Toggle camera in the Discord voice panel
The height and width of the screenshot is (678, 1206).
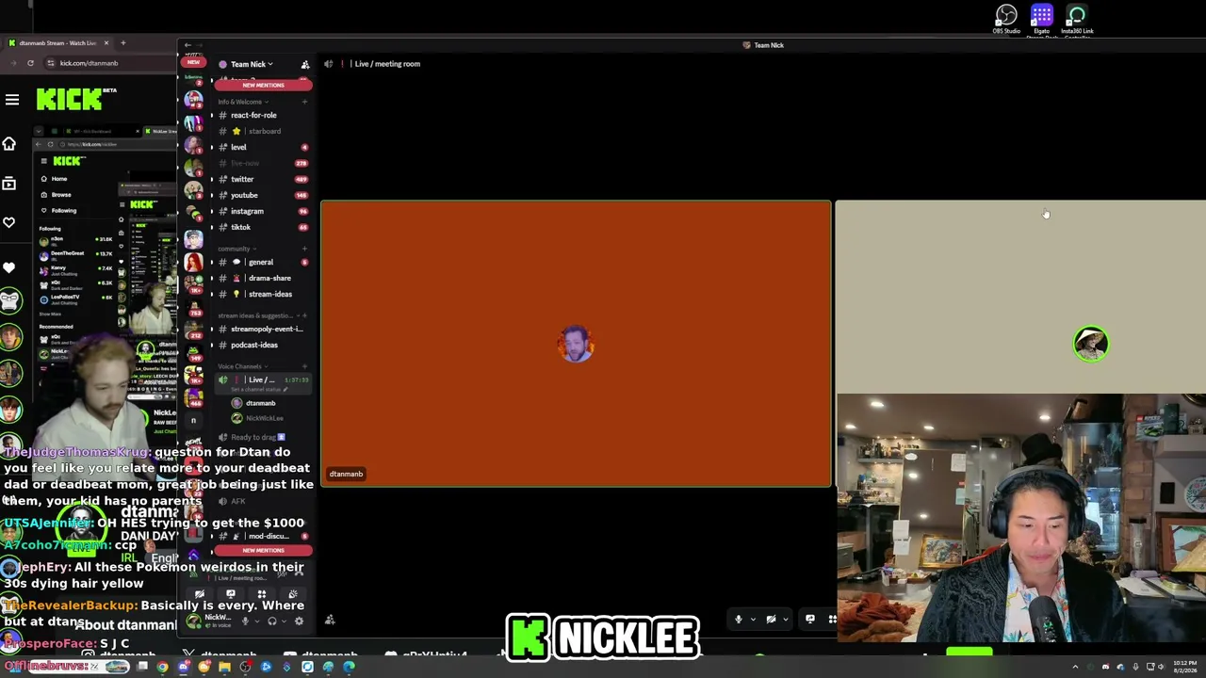click(x=199, y=594)
